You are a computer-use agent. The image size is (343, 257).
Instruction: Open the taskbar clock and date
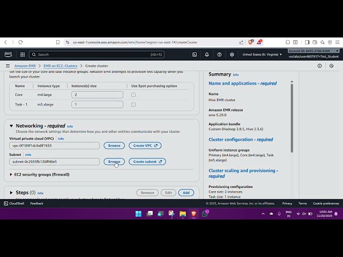click(x=324, y=214)
